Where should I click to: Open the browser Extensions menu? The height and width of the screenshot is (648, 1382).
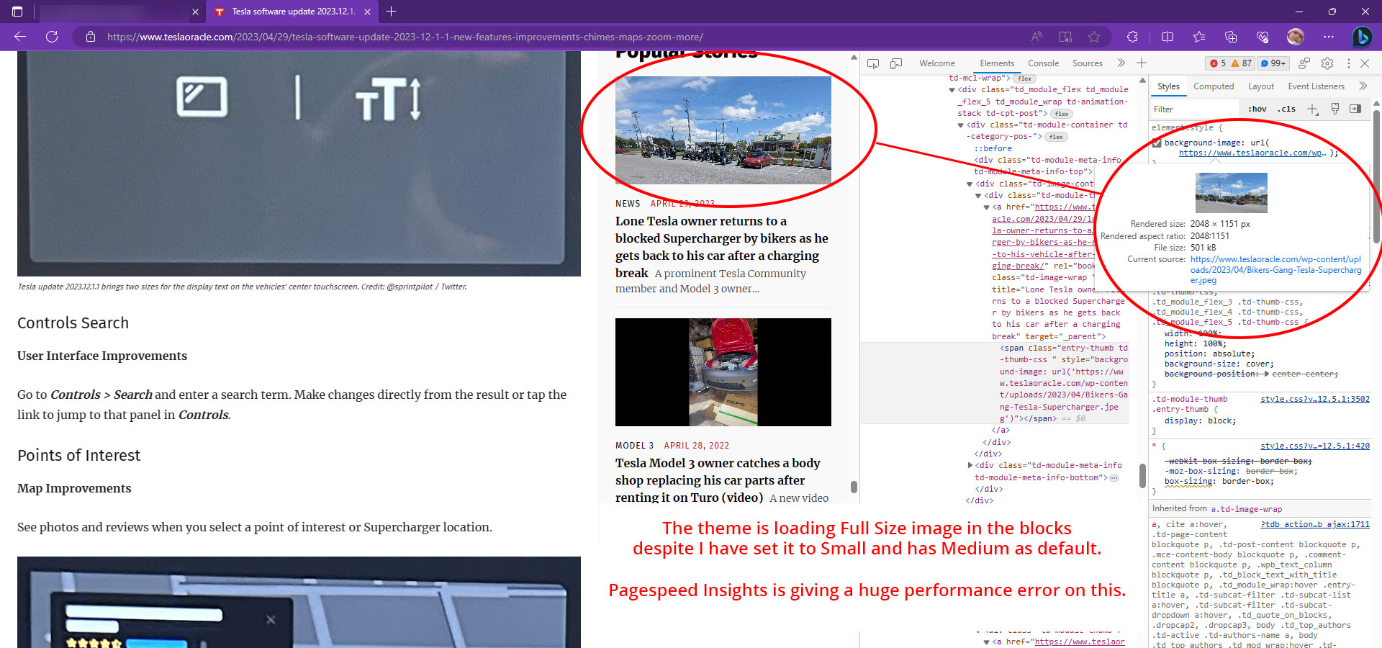coord(1132,37)
